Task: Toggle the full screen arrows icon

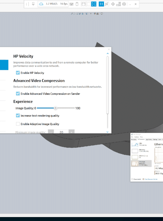Action: tap(94, 4)
